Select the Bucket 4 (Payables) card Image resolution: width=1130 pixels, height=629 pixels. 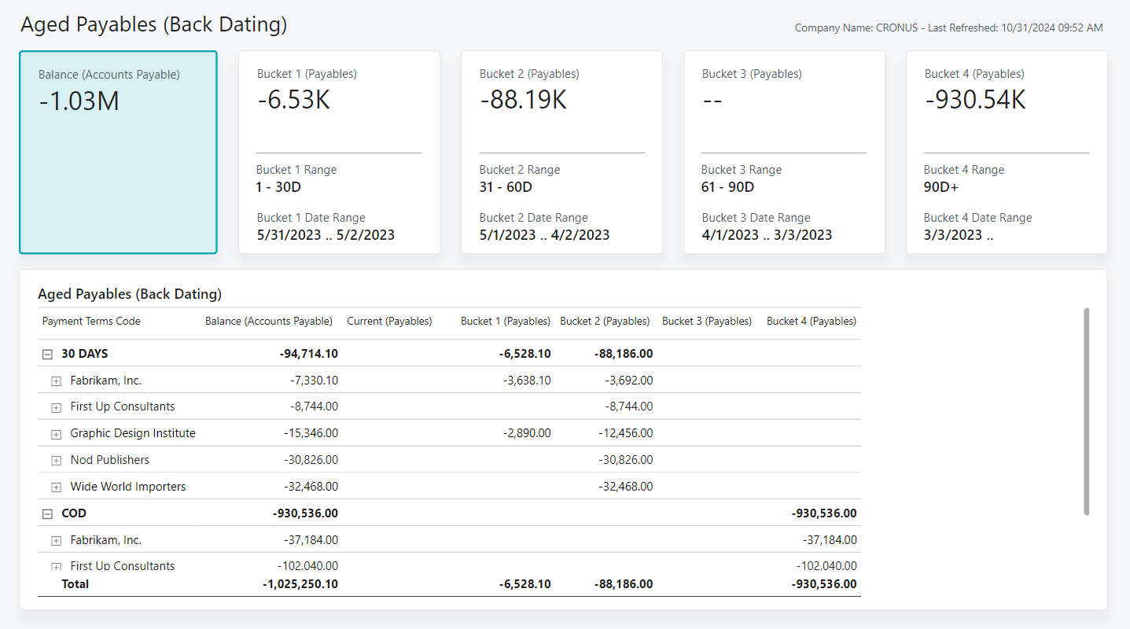(x=1007, y=152)
